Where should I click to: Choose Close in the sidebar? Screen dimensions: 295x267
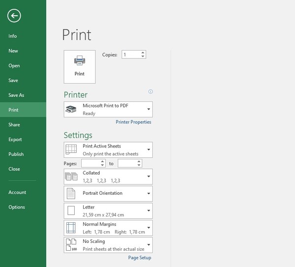click(x=23, y=169)
